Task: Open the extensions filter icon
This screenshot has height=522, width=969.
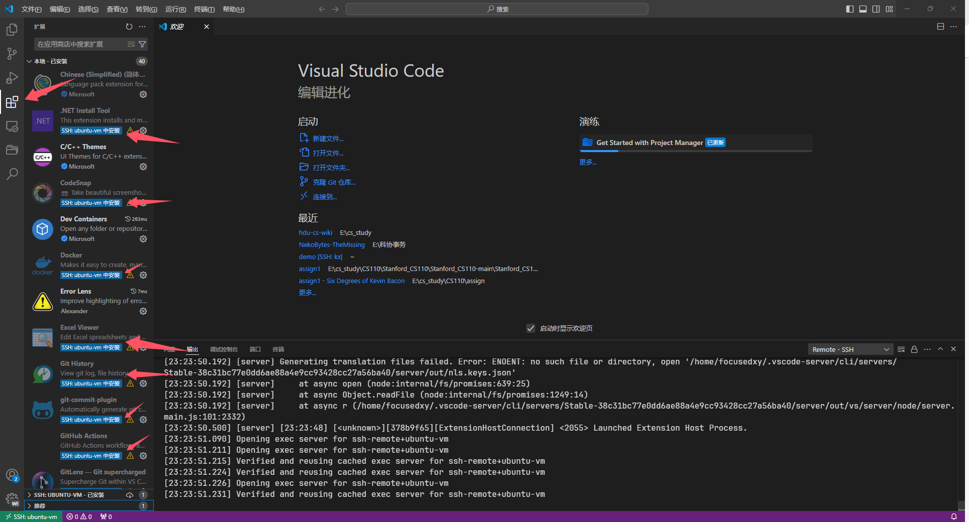Action: (142, 44)
